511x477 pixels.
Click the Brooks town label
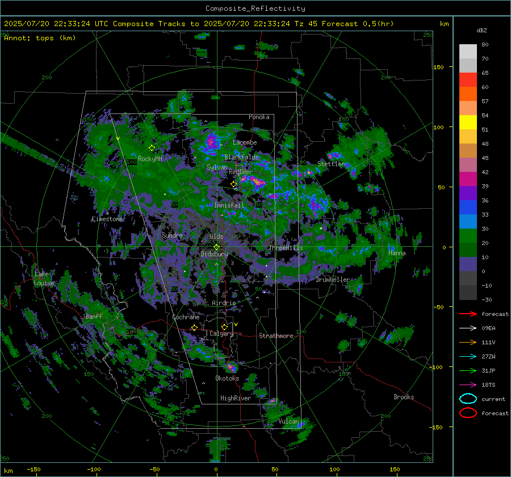[x=404, y=397]
